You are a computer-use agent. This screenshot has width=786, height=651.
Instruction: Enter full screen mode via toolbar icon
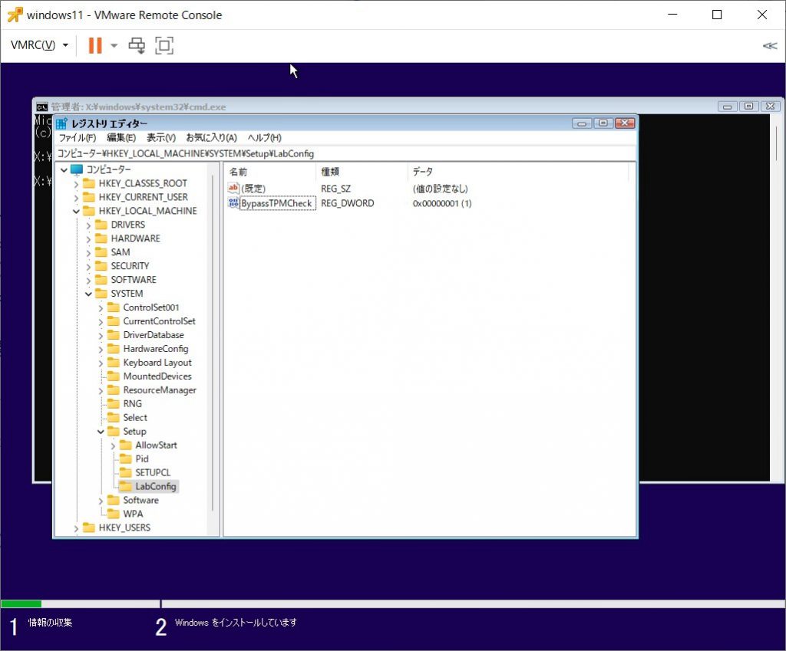point(164,45)
